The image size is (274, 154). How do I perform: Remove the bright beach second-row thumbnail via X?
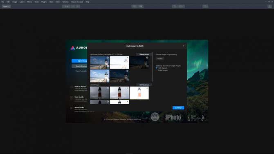(x=108, y=71)
